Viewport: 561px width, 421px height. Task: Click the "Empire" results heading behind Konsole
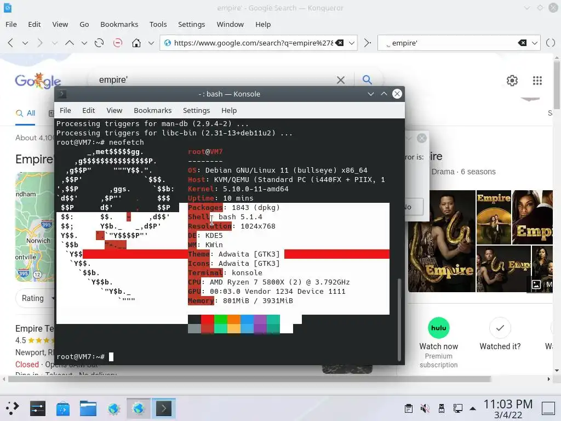point(35,159)
